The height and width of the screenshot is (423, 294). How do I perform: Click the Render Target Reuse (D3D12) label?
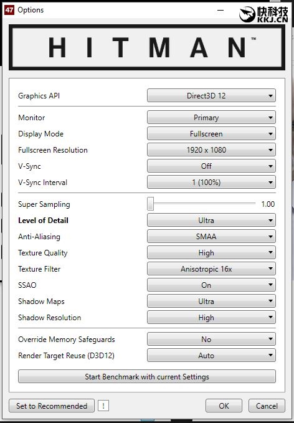(x=66, y=356)
